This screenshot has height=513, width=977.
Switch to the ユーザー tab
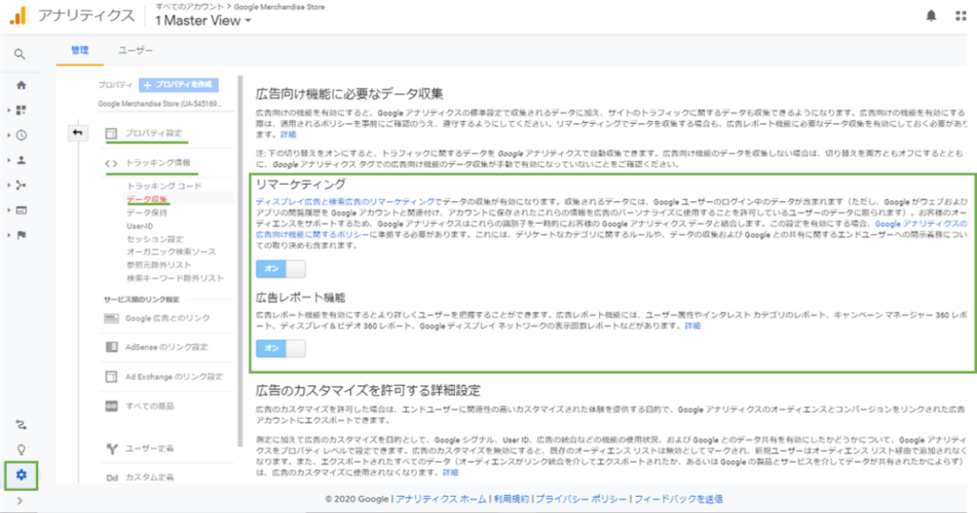135,51
